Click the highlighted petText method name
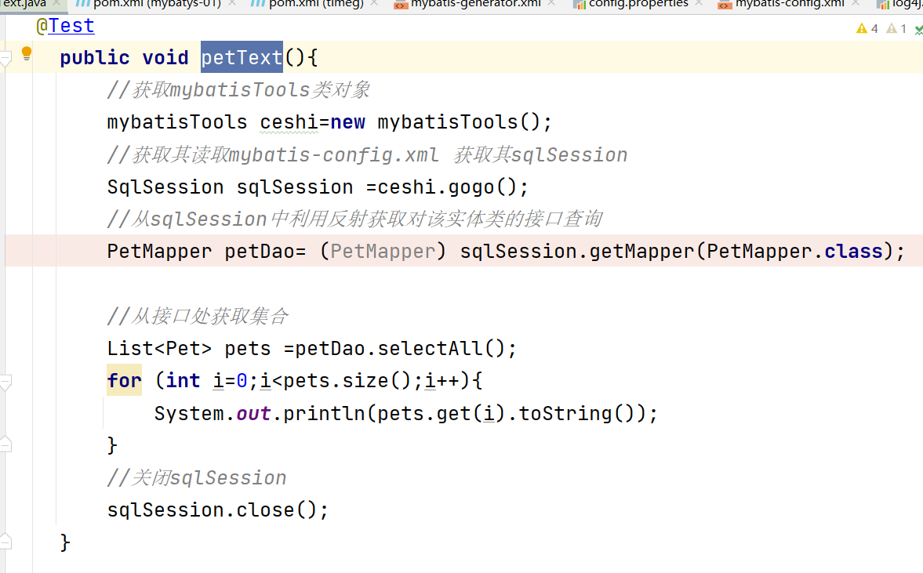Image resolution: width=923 pixels, height=573 pixels. click(242, 58)
